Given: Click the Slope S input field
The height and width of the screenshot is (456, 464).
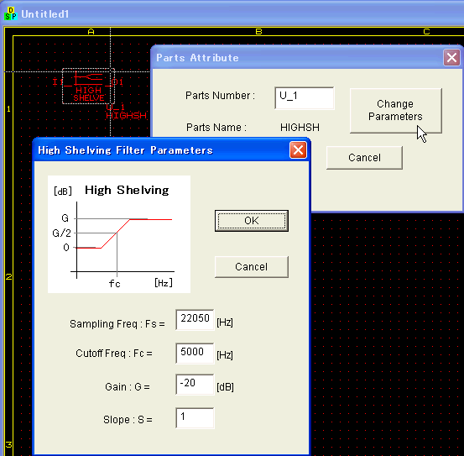Looking at the screenshot, I should tap(195, 418).
